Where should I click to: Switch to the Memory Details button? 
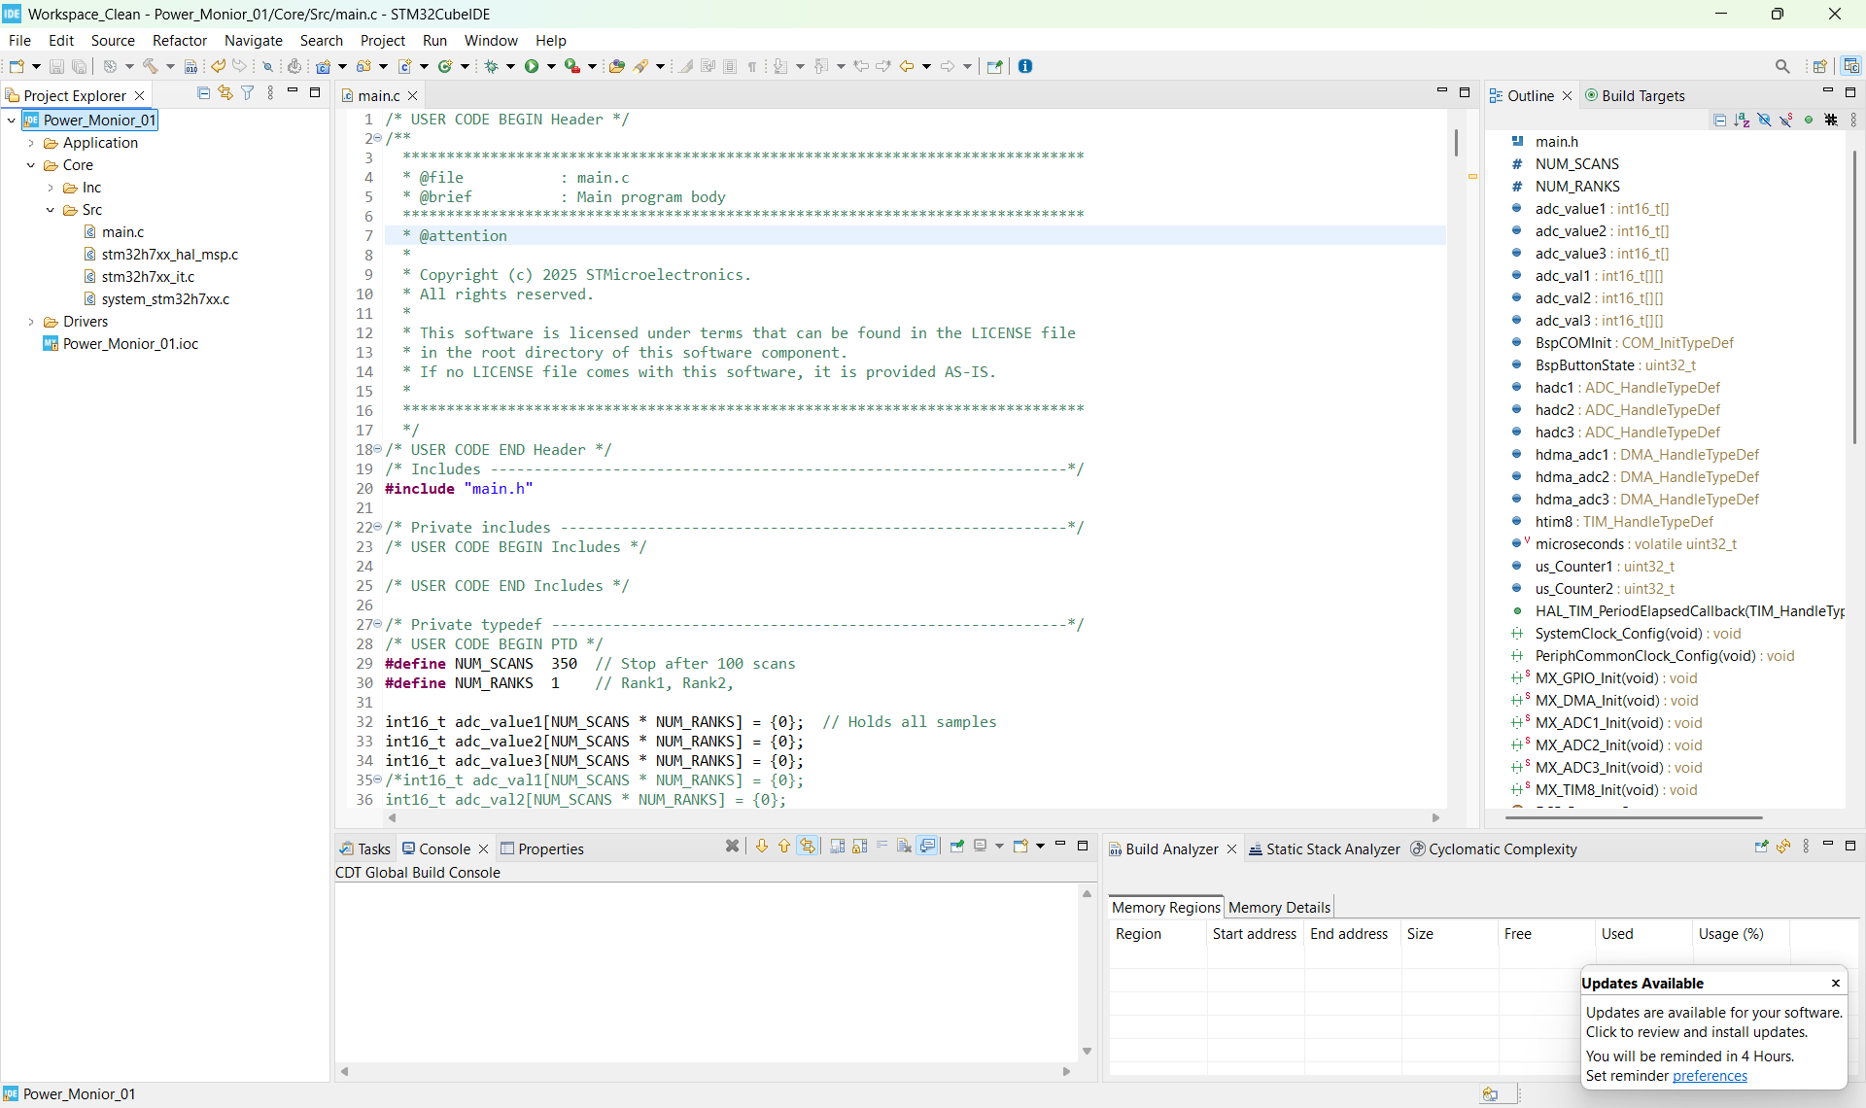pos(1279,907)
